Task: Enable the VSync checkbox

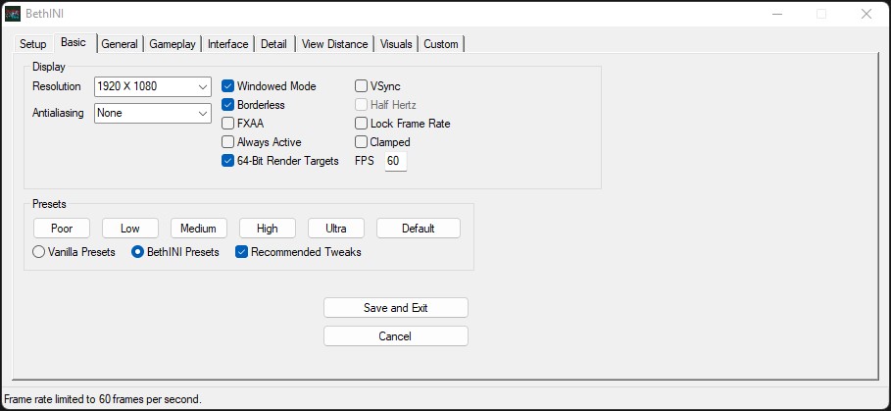Action: point(362,86)
